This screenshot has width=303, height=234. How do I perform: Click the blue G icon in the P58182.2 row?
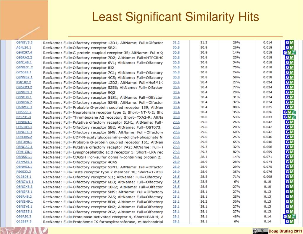pyautogui.click(x=287, y=82)
